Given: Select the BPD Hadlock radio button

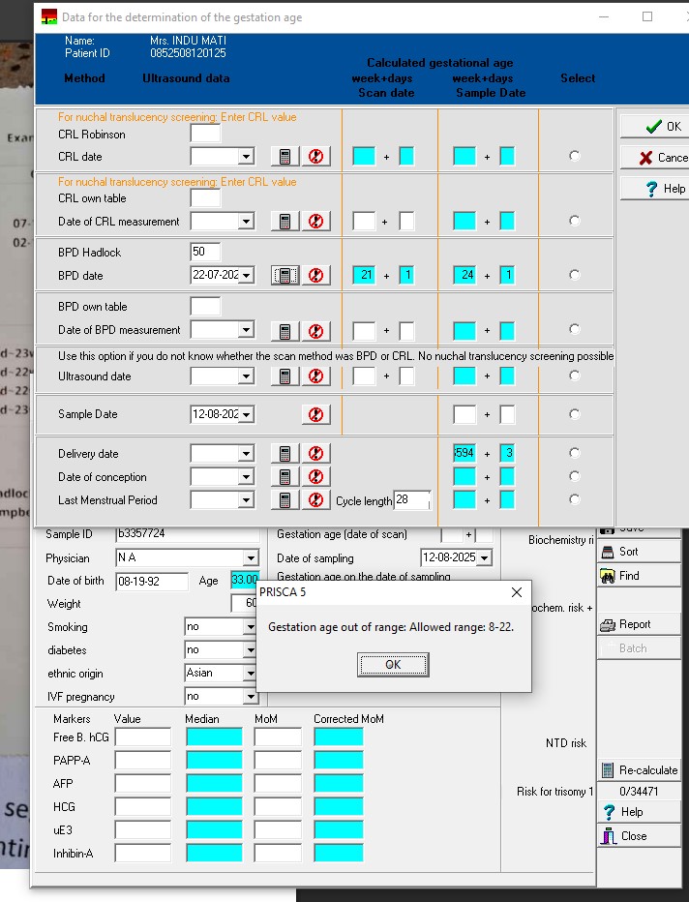Looking at the screenshot, I should point(575,275).
